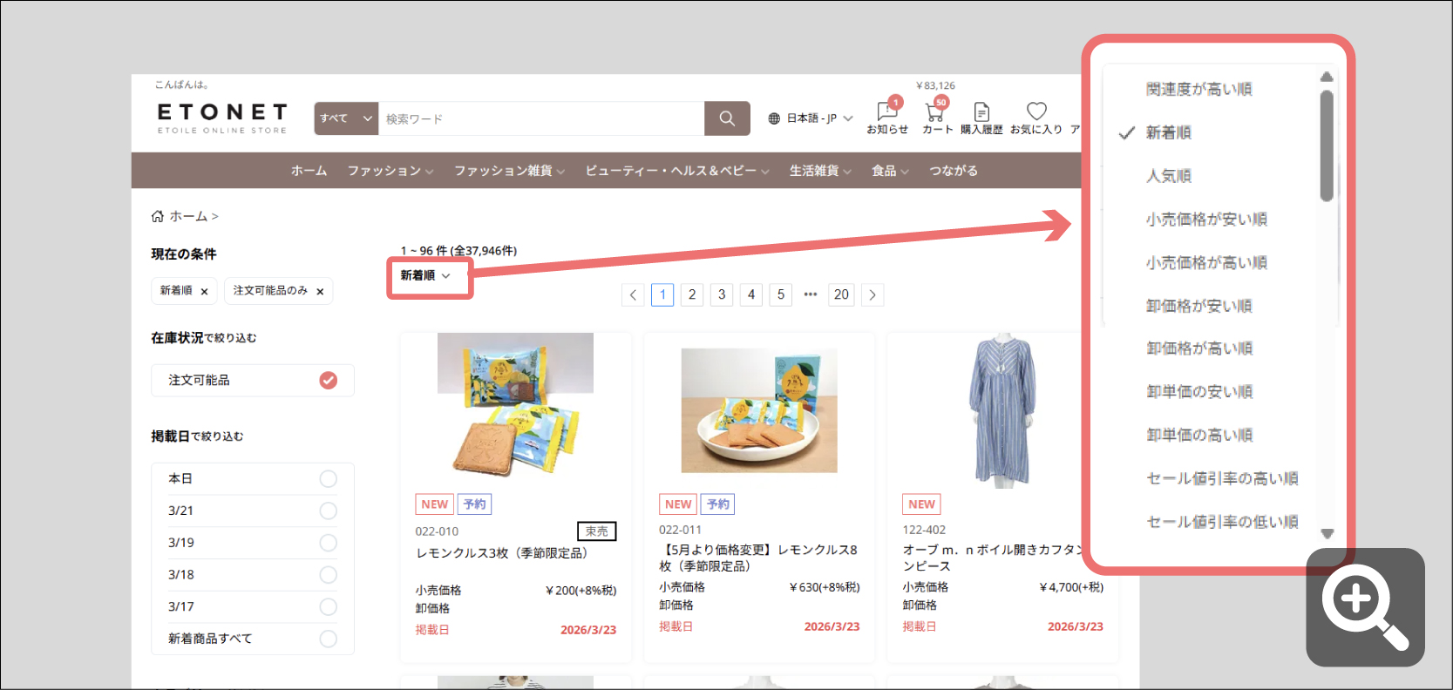Select the 3/21 date filter radio
1453x690 pixels.
328,511
